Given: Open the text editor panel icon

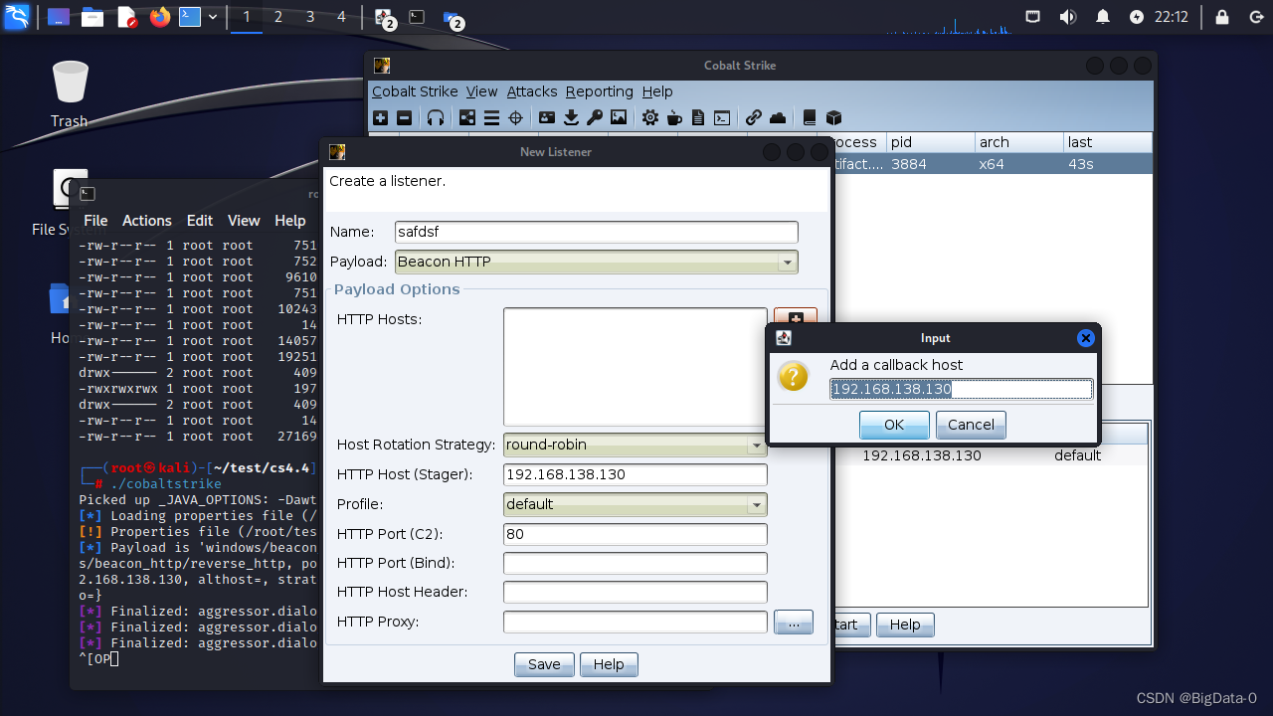Looking at the screenshot, I should click(x=126, y=17).
